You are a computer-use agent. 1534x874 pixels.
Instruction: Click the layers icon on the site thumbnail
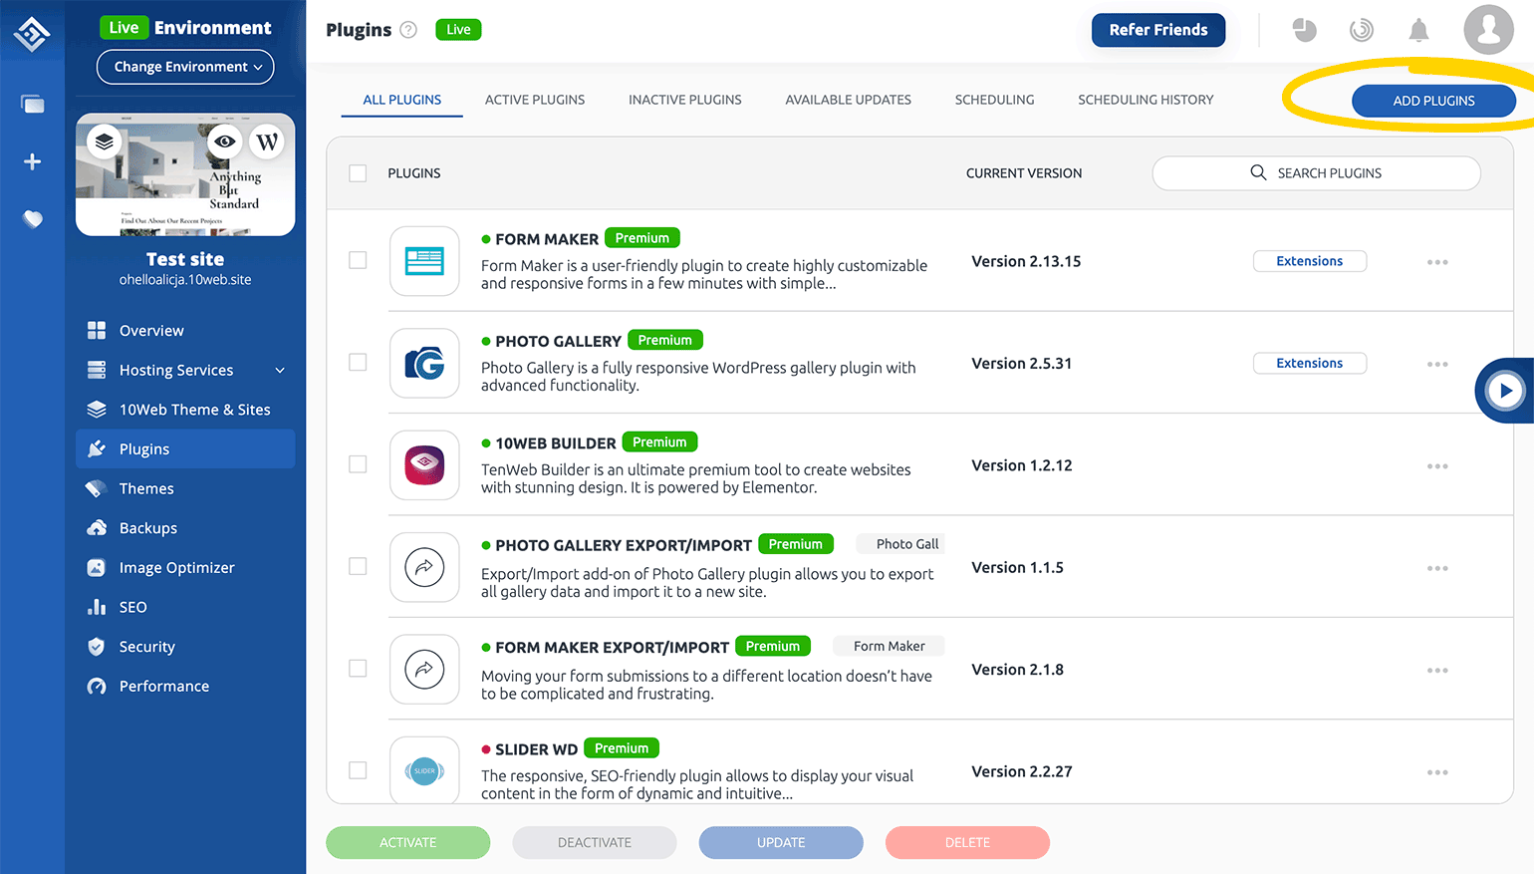tap(105, 142)
